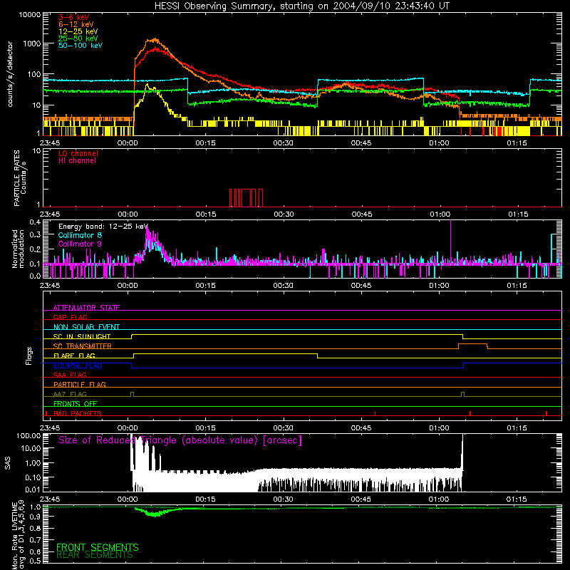570x570 pixels.
Task: Click the LO channel legend label
Action: pyautogui.click(x=78, y=153)
